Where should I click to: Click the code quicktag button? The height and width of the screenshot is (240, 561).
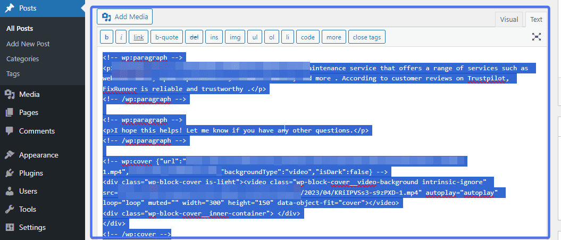click(308, 37)
